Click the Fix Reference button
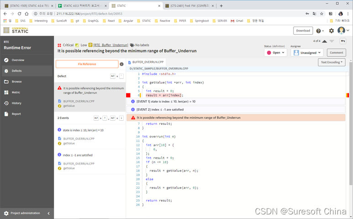This screenshot has height=219, width=353. coord(87,64)
